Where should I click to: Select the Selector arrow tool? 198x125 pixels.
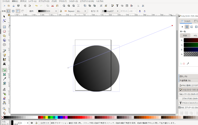pyautogui.click(x=4, y=16)
